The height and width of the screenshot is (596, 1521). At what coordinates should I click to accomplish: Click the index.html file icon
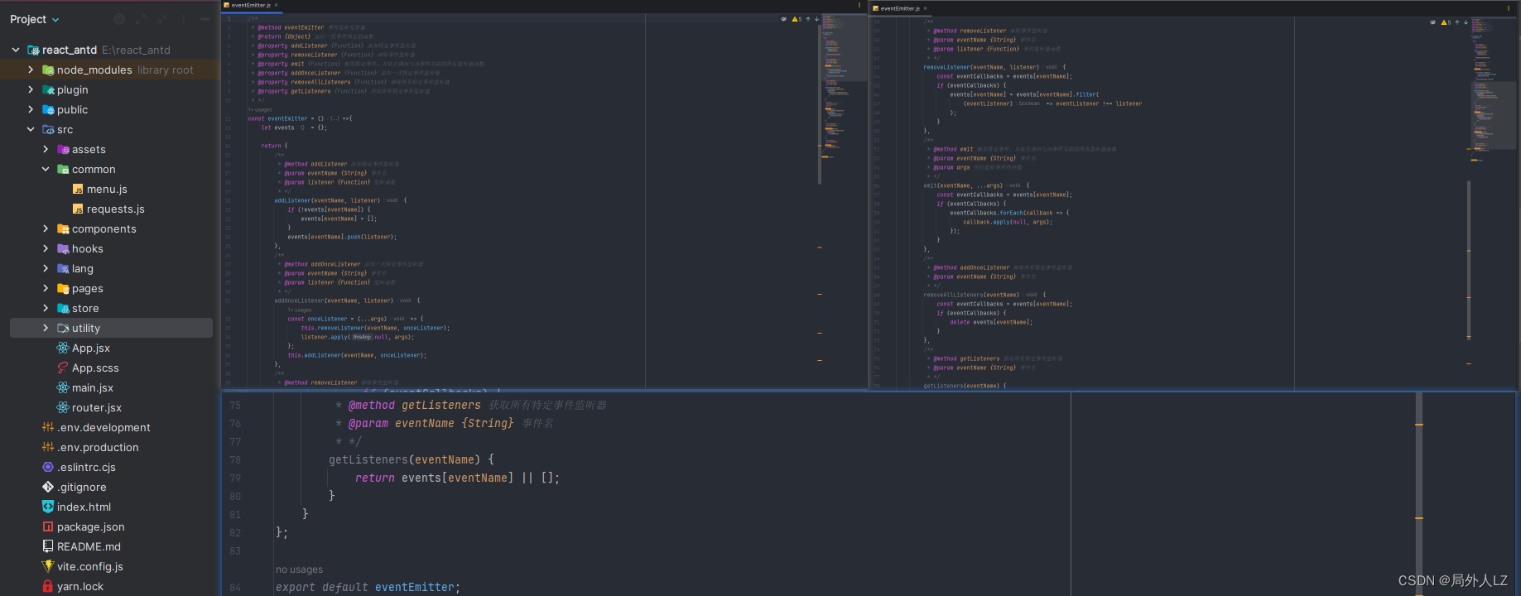tap(48, 507)
